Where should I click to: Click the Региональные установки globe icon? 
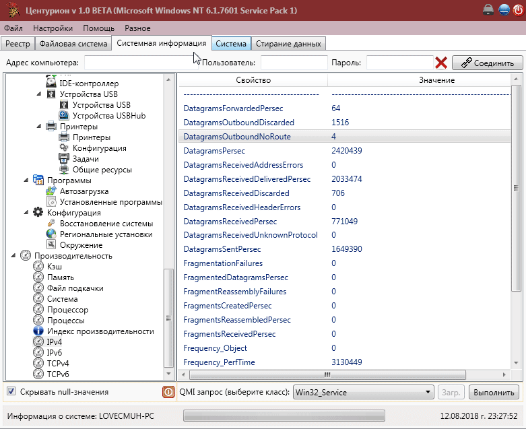51,234
